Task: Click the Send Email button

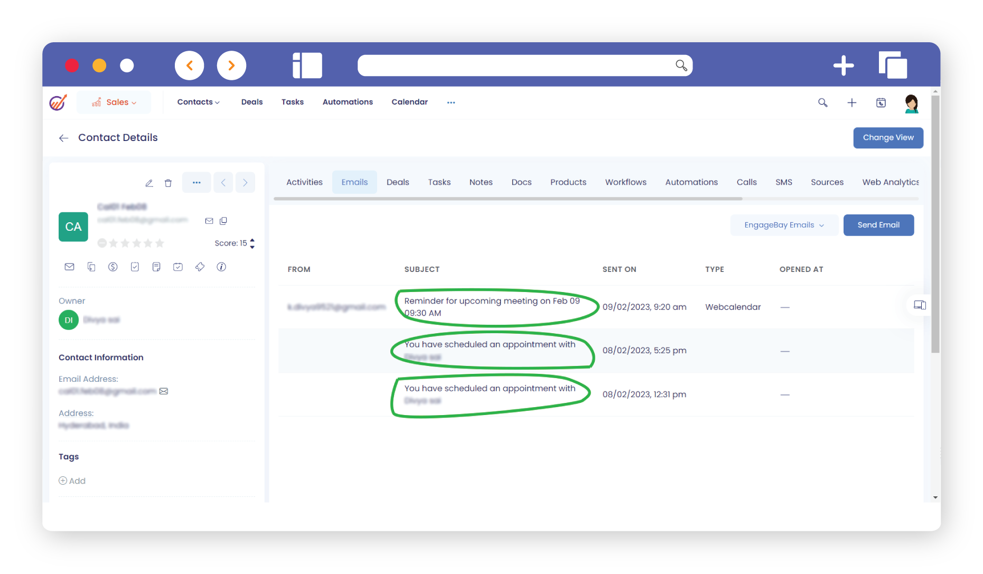Action: click(878, 225)
